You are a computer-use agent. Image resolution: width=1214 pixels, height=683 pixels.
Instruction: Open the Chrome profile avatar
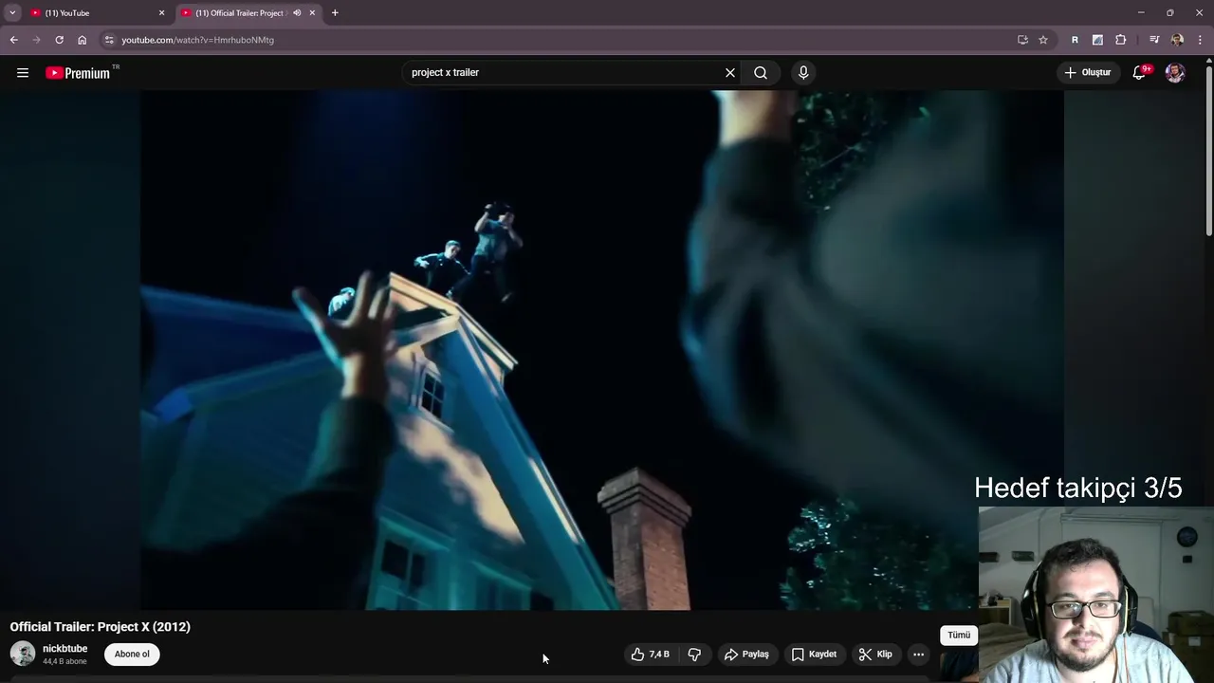(x=1177, y=40)
